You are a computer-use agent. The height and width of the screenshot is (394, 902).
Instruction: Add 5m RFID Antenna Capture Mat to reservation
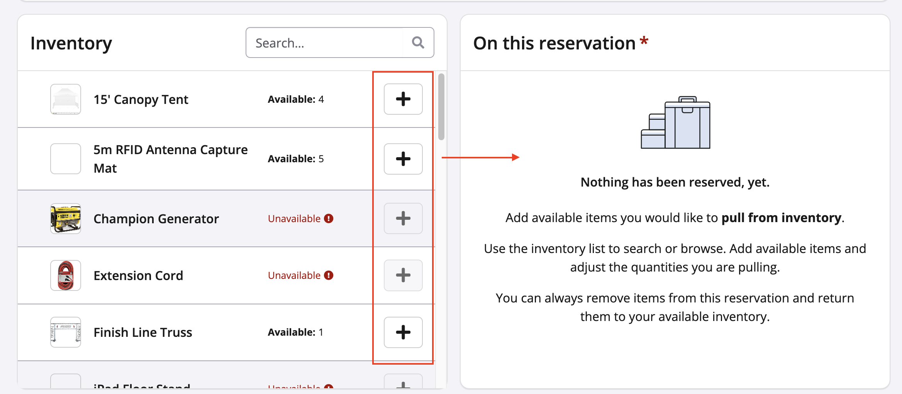(x=403, y=159)
